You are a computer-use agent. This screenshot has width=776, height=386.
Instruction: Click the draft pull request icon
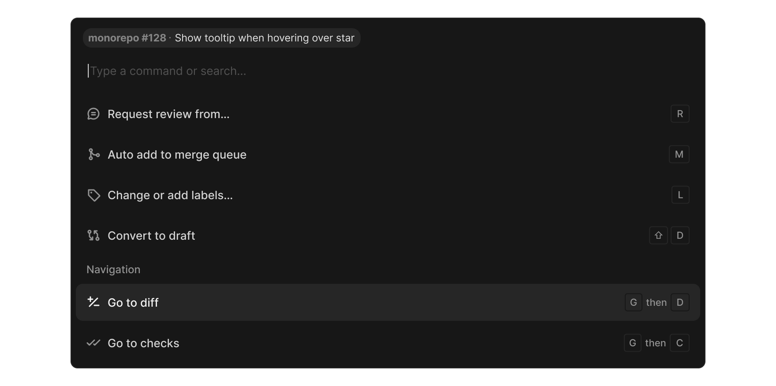93,235
